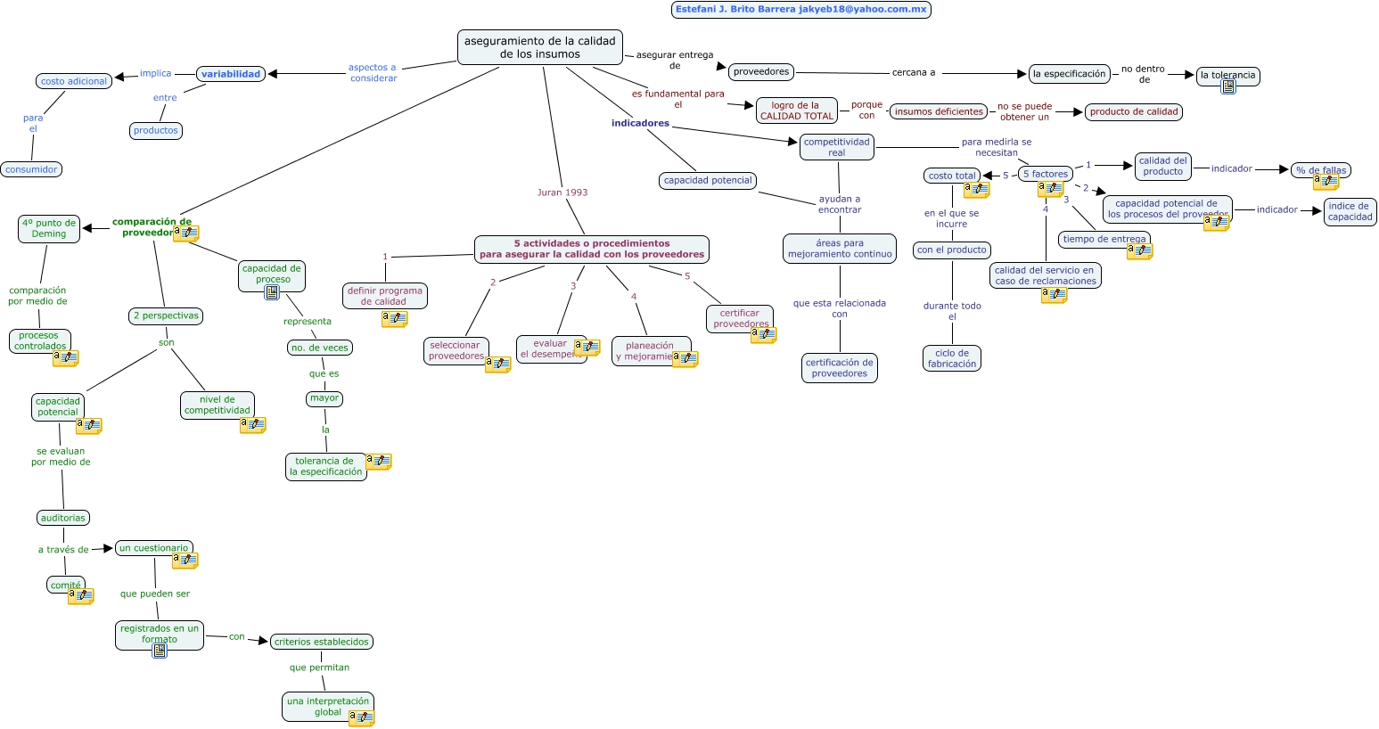Click annotation icon on tiempo de entrega

click(1139, 251)
